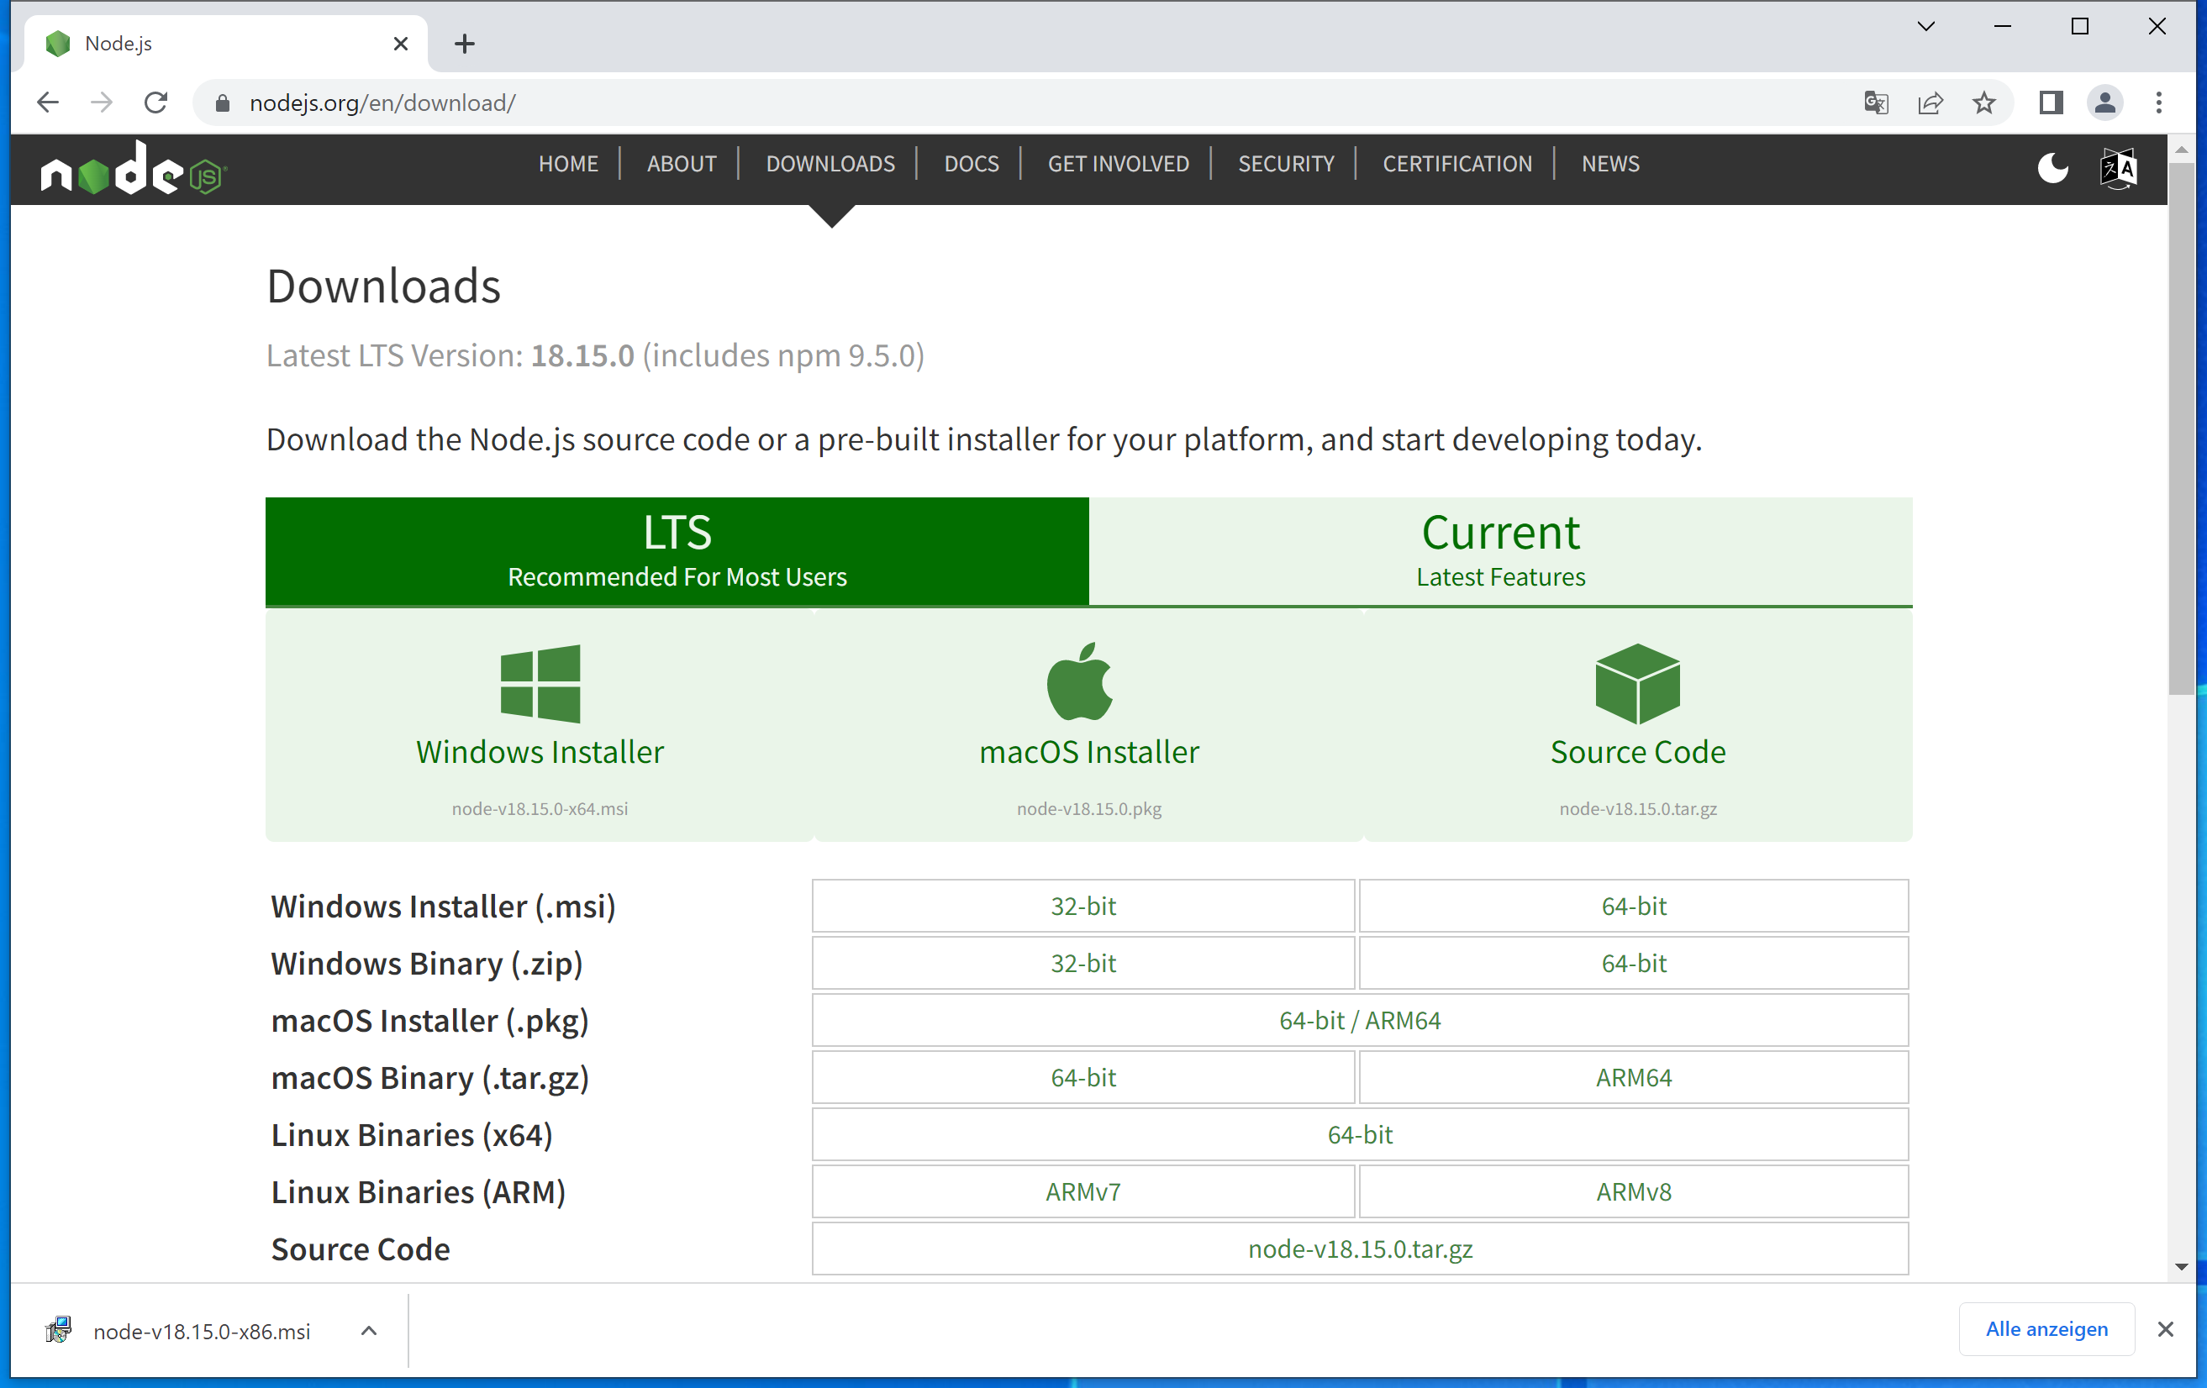Click the ARMv7 Linux Binaries link
The height and width of the screenshot is (1388, 2207).
pyautogui.click(x=1082, y=1192)
